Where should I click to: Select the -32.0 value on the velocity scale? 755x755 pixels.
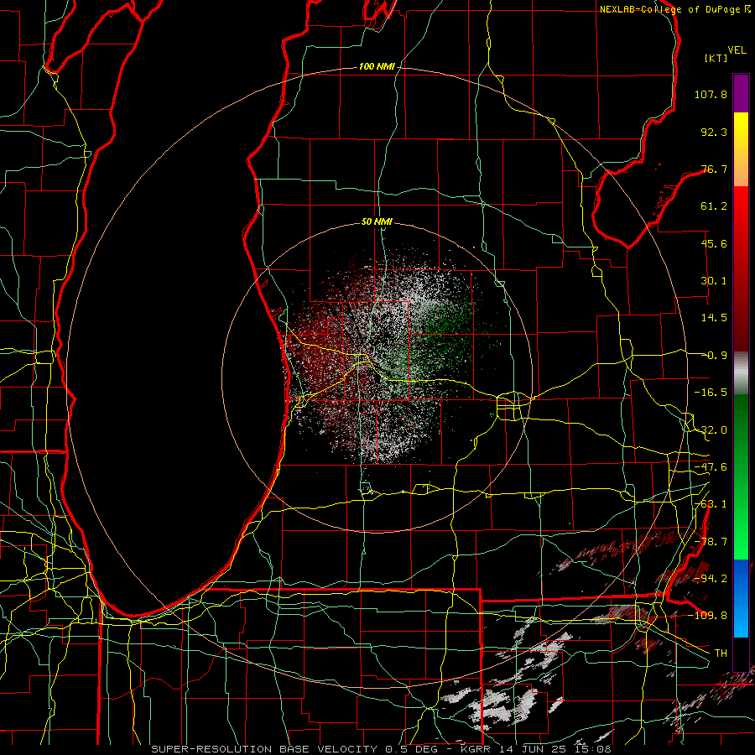711,430
